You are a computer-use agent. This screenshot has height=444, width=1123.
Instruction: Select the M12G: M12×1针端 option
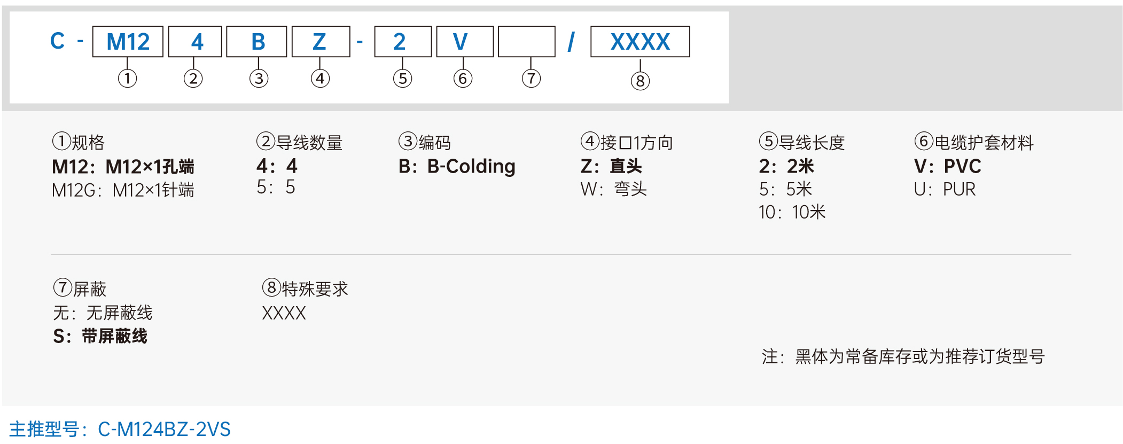tap(123, 190)
